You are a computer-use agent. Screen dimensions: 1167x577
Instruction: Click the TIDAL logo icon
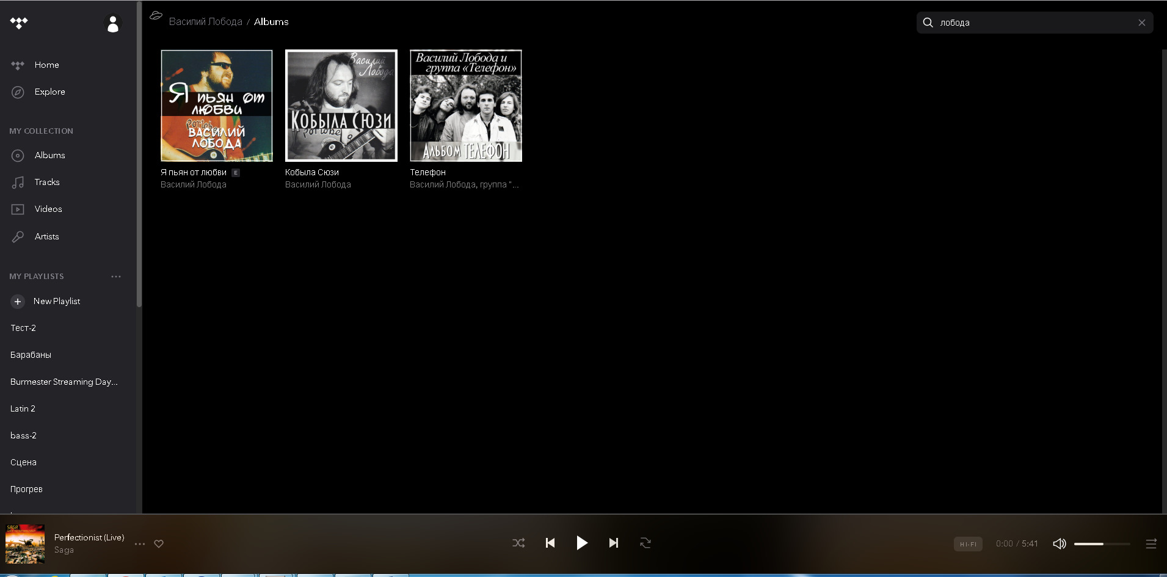[19, 23]
